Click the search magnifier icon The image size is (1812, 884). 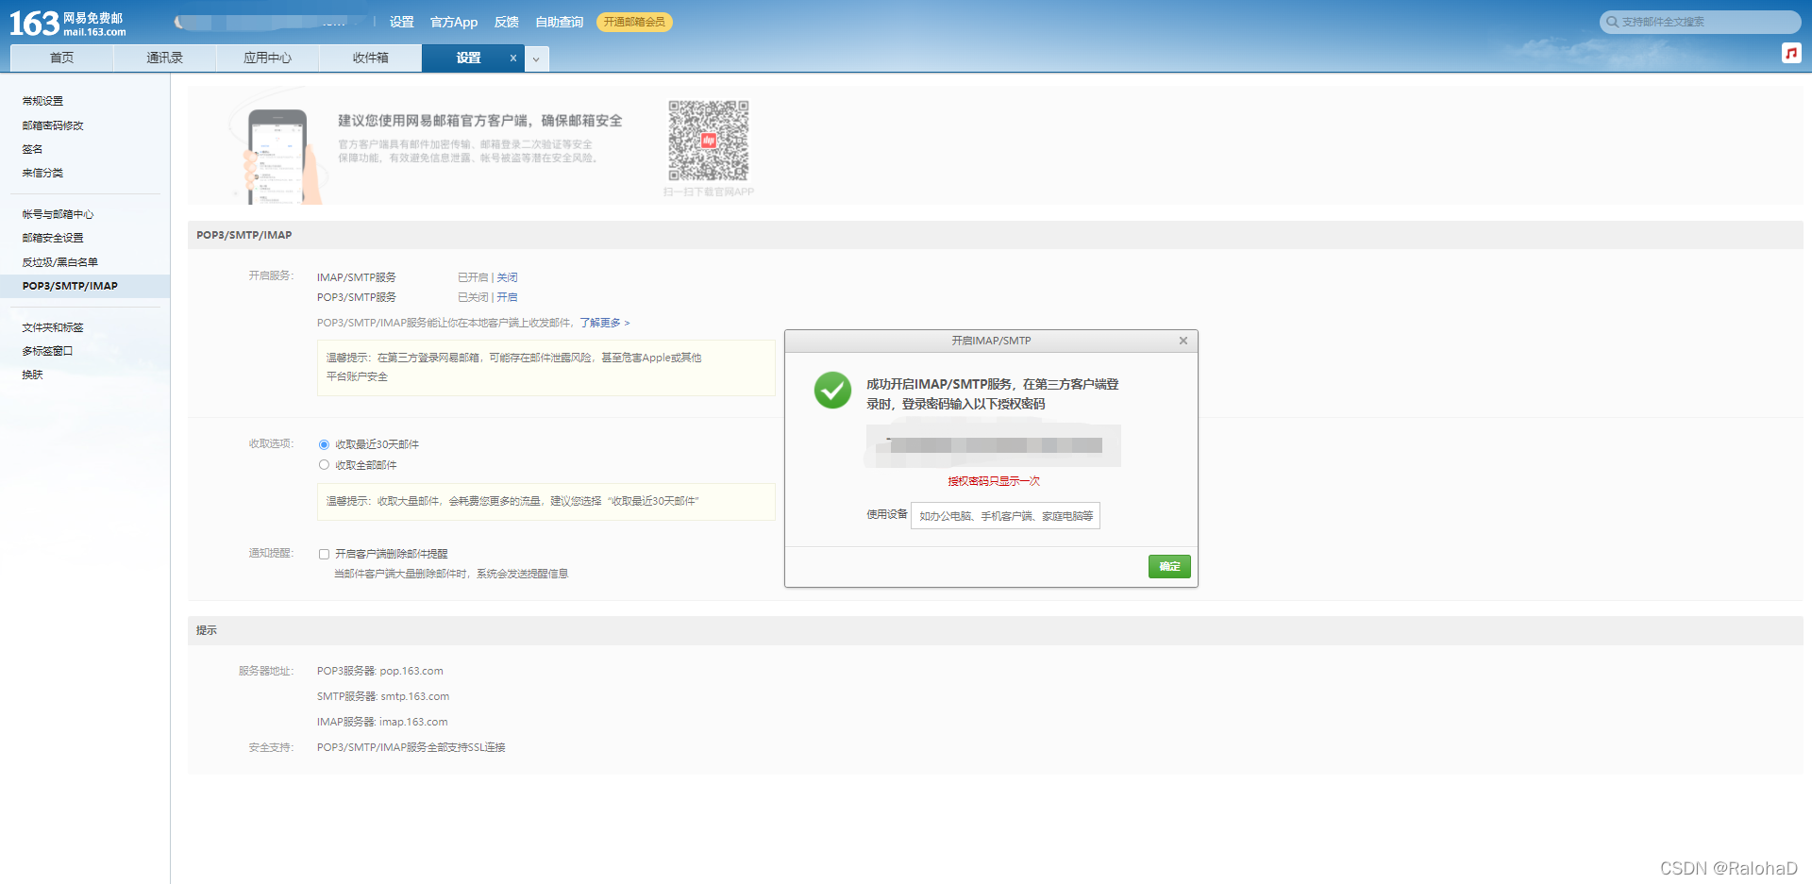click(1612, 22)
